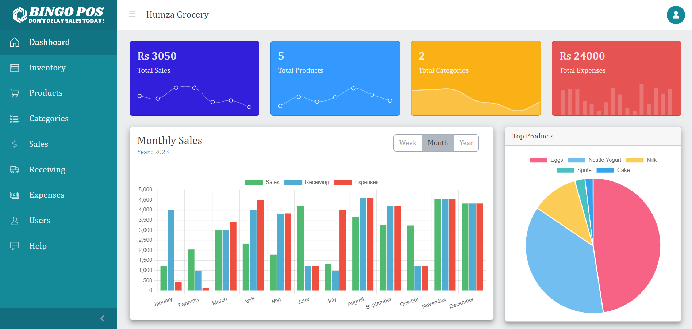Open Receiving using the truck icon

pos(15,169)
